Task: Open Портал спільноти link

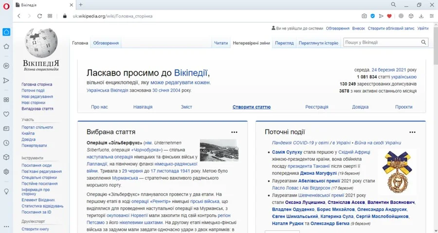Action: point(37,127)
